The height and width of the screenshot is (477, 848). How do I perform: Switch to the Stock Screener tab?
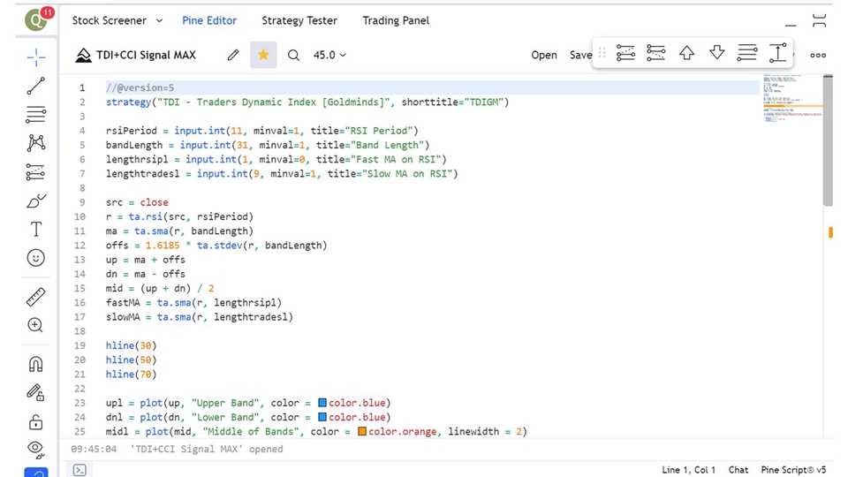point(110,20)
